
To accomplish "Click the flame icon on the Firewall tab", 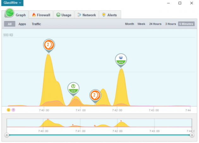I will (x=34, y=15).
